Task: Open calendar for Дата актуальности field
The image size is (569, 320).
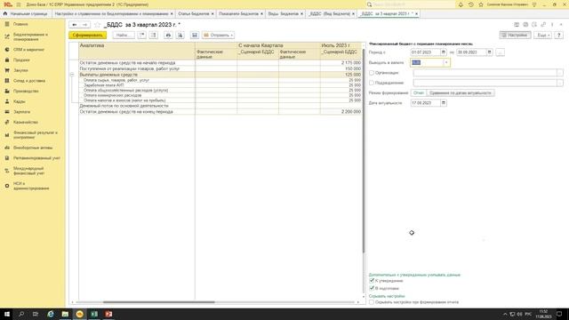Action: coord(444,103)
